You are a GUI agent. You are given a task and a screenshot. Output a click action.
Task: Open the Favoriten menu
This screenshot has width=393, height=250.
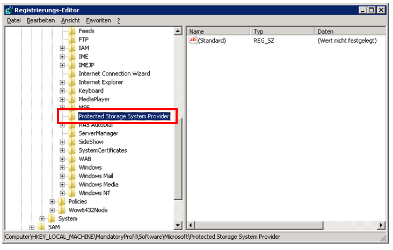coord(98,20)
